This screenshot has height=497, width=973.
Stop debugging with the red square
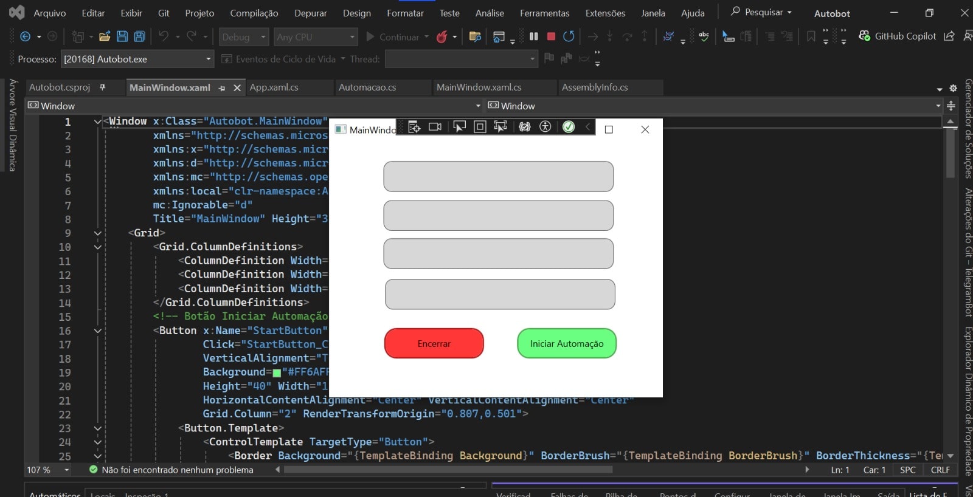(x=551, y=36)
